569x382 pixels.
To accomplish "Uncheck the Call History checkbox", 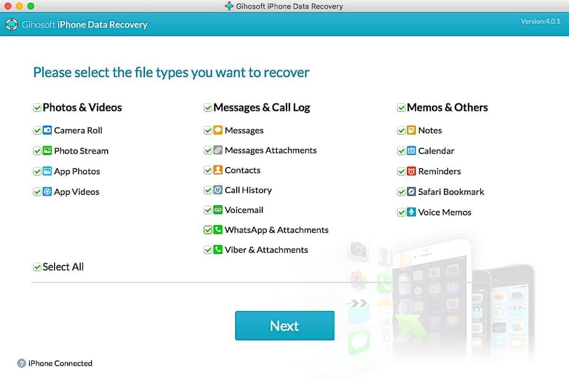I will [x=208, y=191].
